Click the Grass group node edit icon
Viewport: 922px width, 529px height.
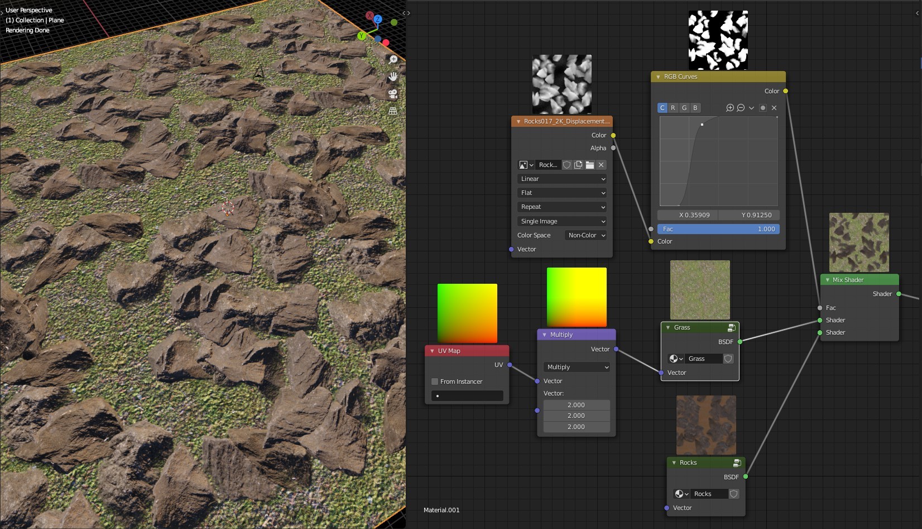pyautogui.click(x=731, y=328)
